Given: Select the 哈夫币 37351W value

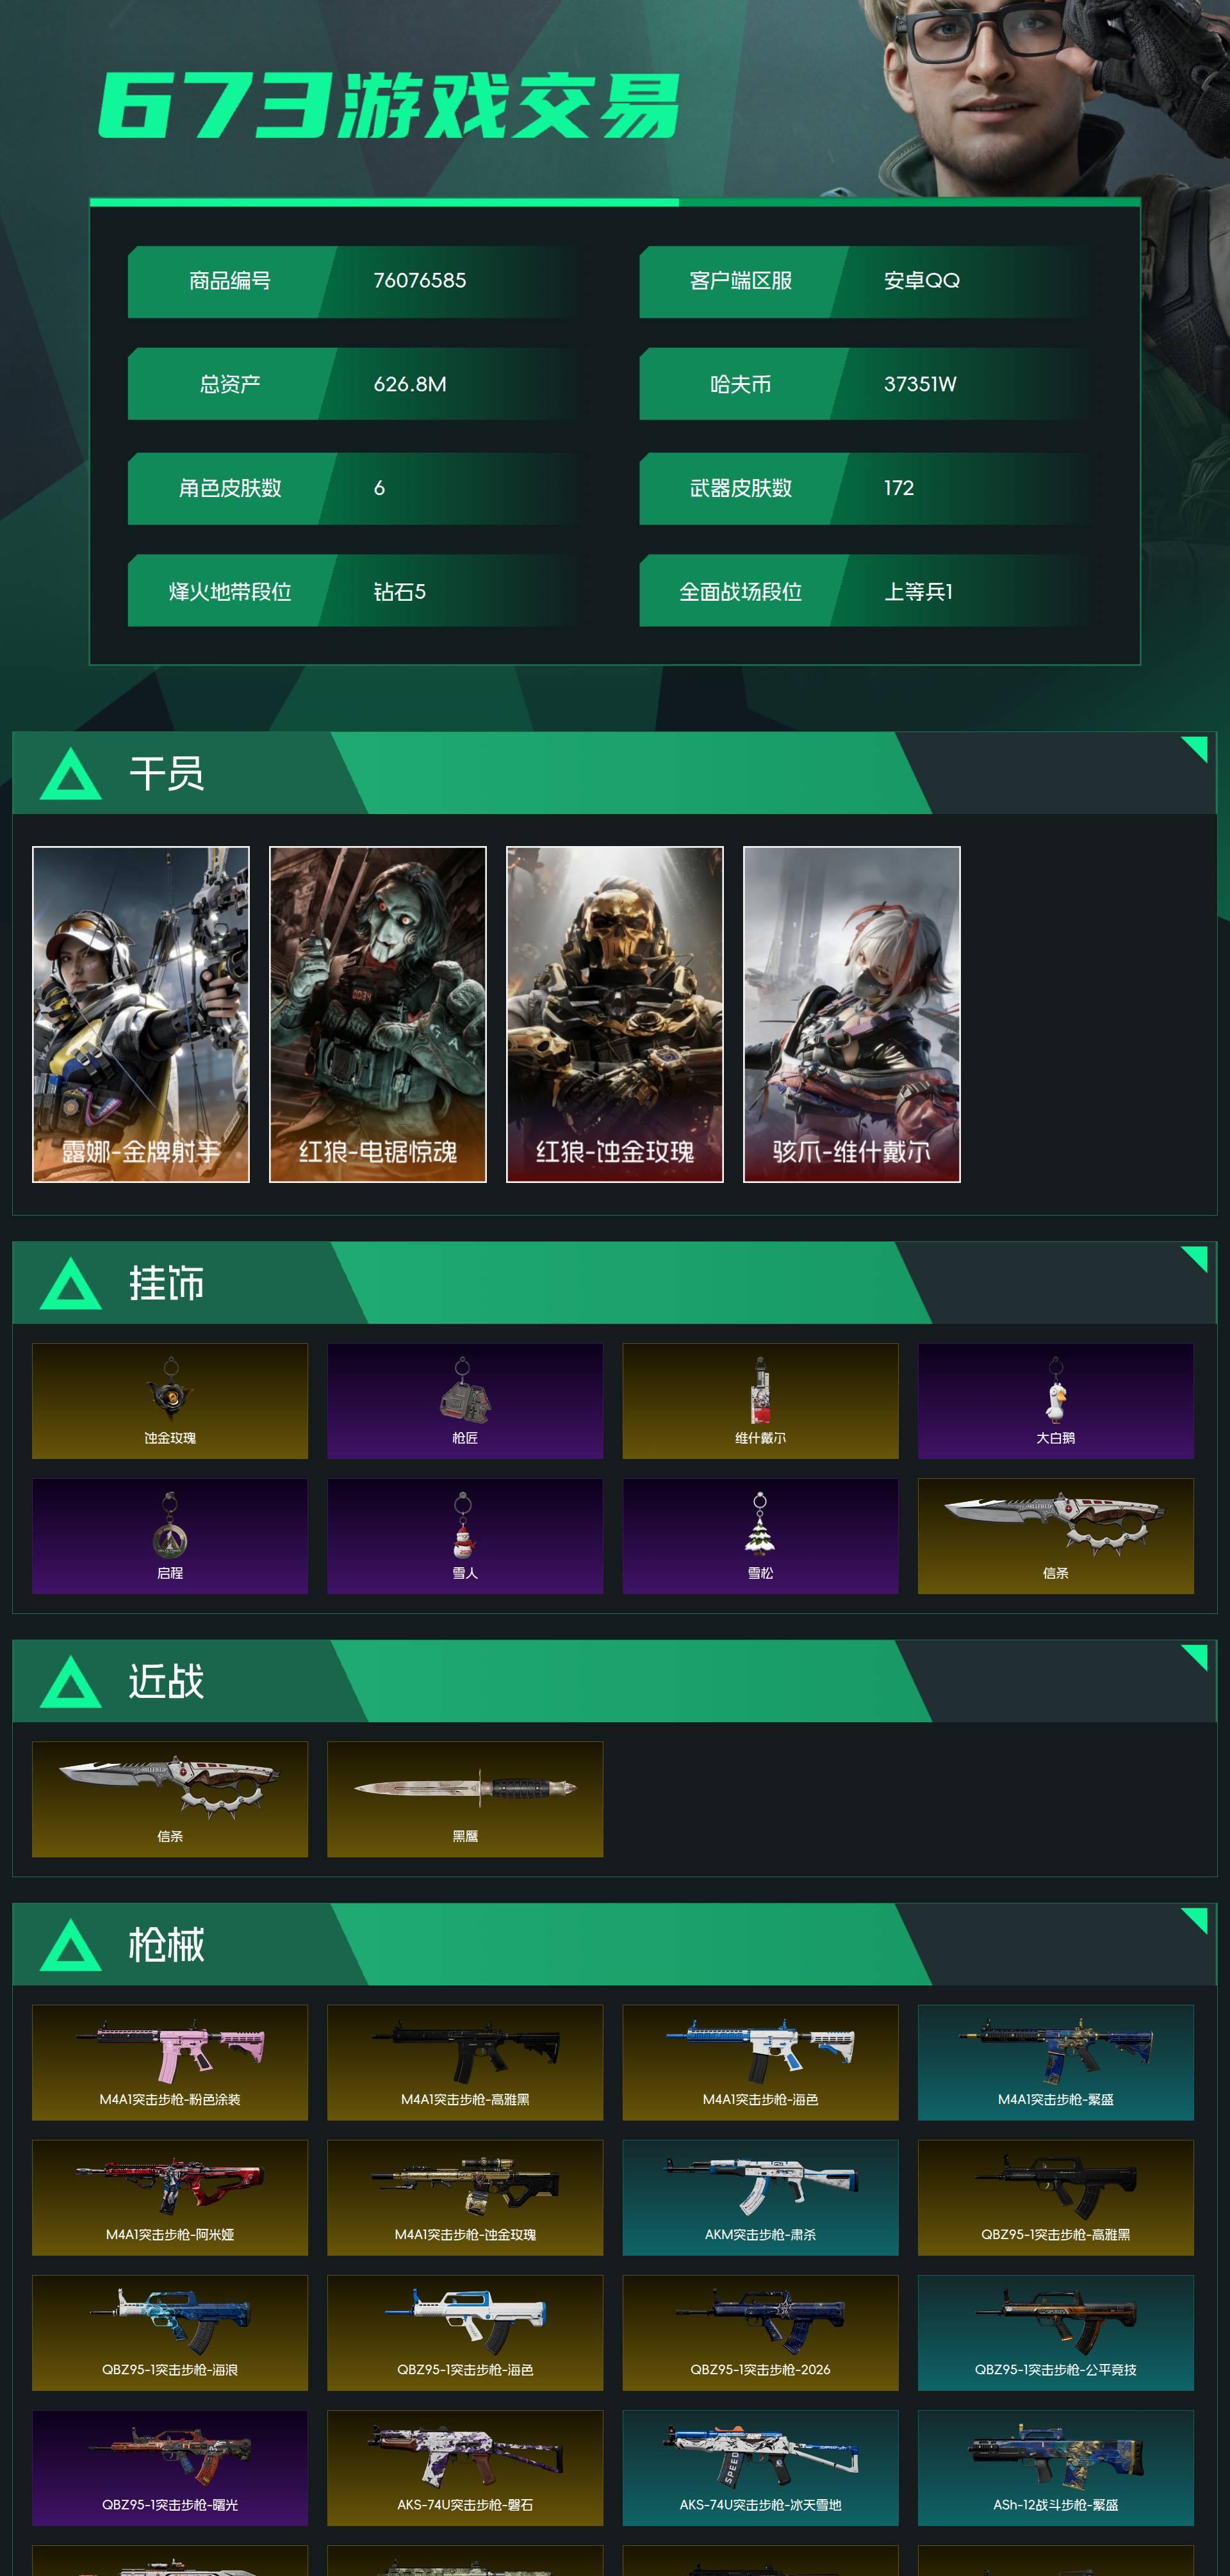Looking at the screenshot, I should [920, 384].
